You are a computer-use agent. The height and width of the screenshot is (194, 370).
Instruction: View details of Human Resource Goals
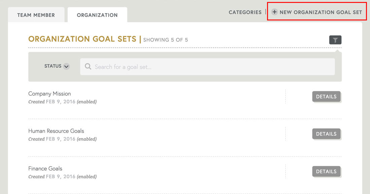click(x=326, y=134)
